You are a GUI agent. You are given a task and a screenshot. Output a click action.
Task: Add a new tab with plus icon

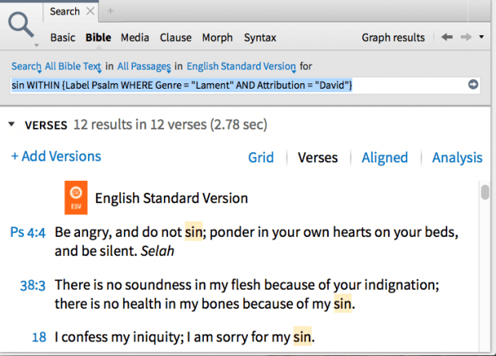[110, 11]
